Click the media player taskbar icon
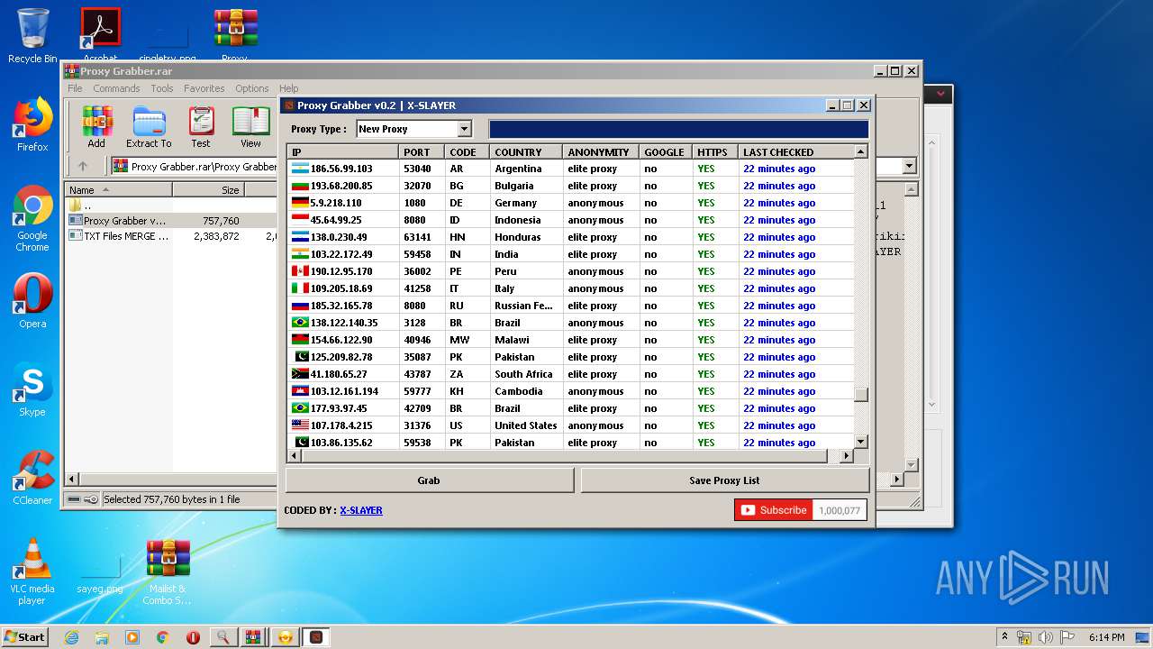 (132, 637)
